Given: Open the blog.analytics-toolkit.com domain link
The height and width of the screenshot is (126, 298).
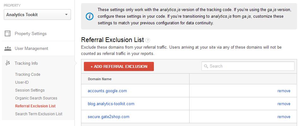Looking at the screenshot, I should (111, 104).
